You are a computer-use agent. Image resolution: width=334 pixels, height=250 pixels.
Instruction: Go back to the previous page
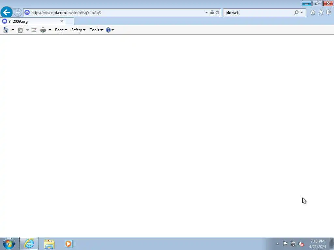7,12
